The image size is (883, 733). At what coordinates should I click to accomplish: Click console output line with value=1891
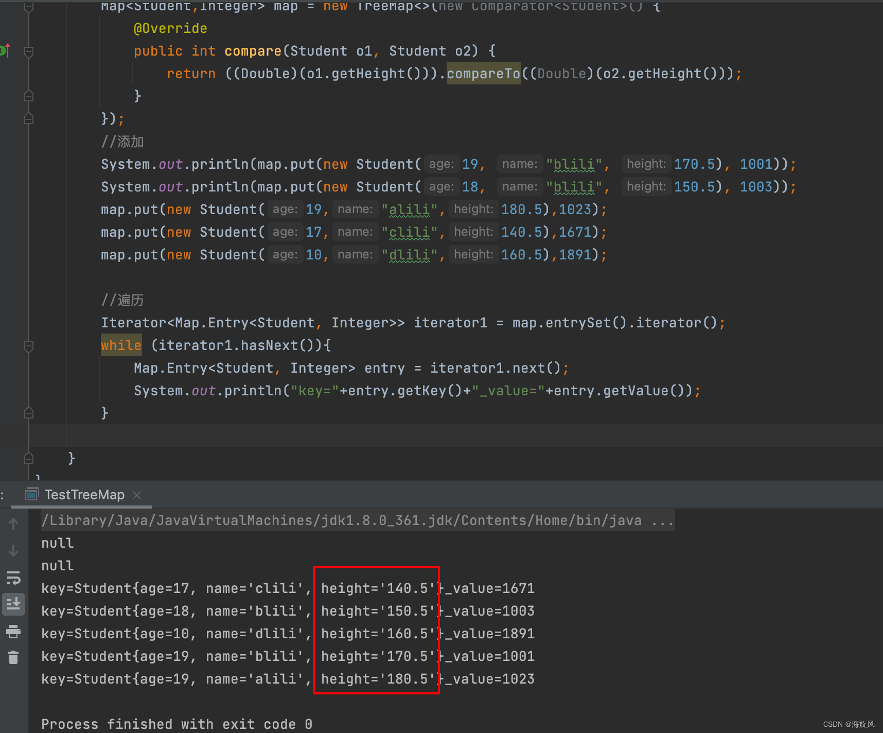click(x=288, y=634)
